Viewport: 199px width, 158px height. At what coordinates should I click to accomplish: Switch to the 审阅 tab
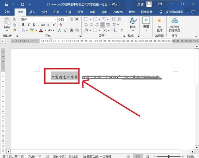[x=92, y=12]
